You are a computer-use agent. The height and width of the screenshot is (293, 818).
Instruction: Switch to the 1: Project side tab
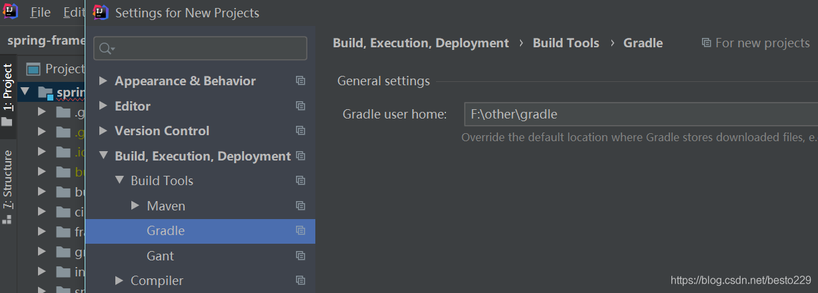point(8,87)
